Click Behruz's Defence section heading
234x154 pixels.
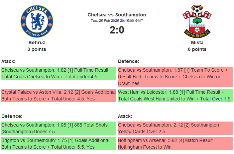(x=12, y=116)
